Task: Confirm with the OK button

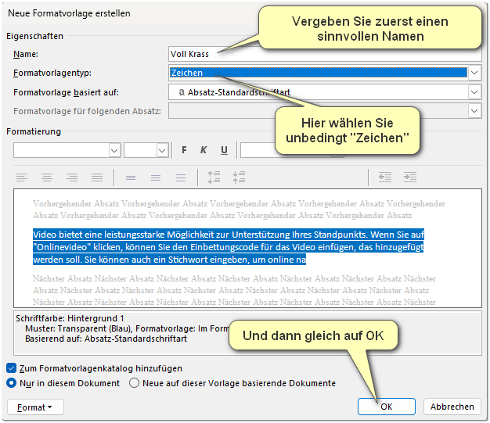Action: 386,407
